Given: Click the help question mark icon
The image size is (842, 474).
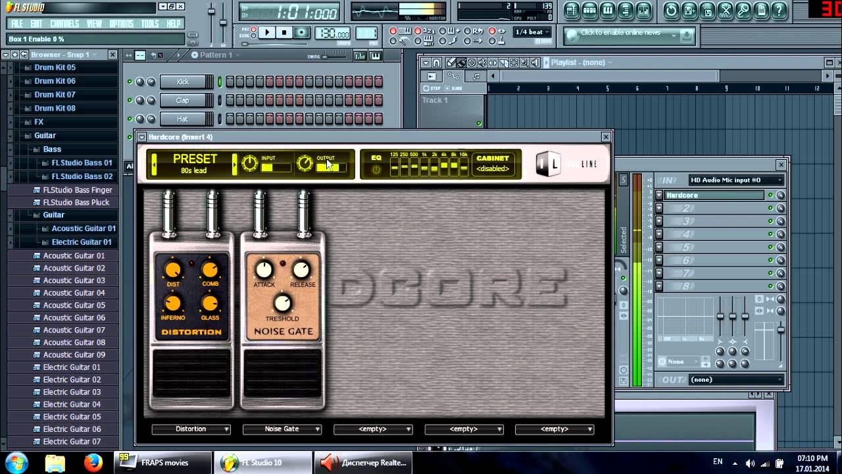Looking at the screenshot, I should pos(779,10).
